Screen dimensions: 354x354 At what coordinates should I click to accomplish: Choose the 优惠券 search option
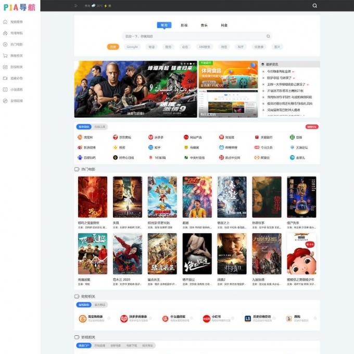pyautogui.click(x=259, y=47)
